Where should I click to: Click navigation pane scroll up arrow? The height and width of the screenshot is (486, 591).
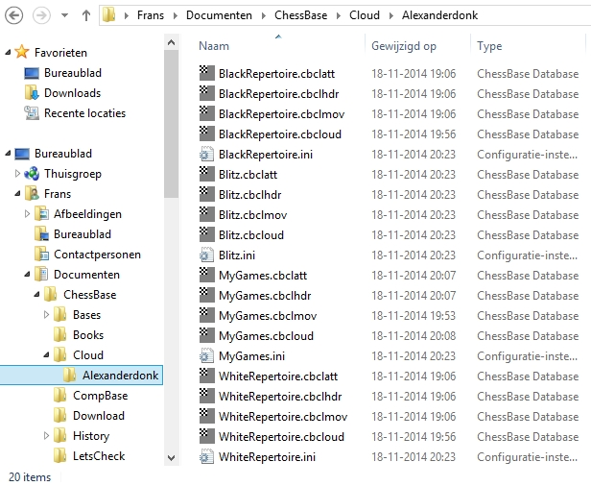tap(171, 42)
